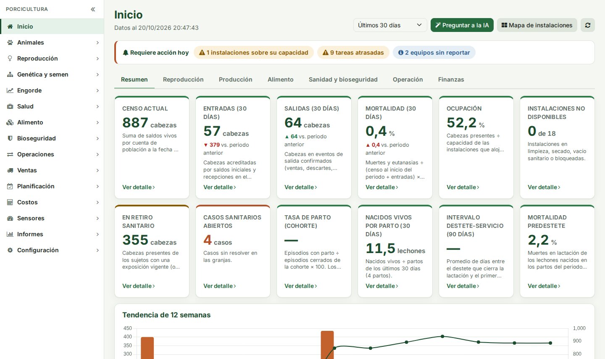
Task: Click the Bioseguridad shield icon
Action: [x=10, y=138]
